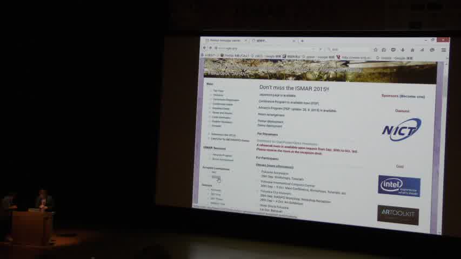Screen dimensions: 461x259
Task: Open the first item under the Main menu
Action: [218, 91]
